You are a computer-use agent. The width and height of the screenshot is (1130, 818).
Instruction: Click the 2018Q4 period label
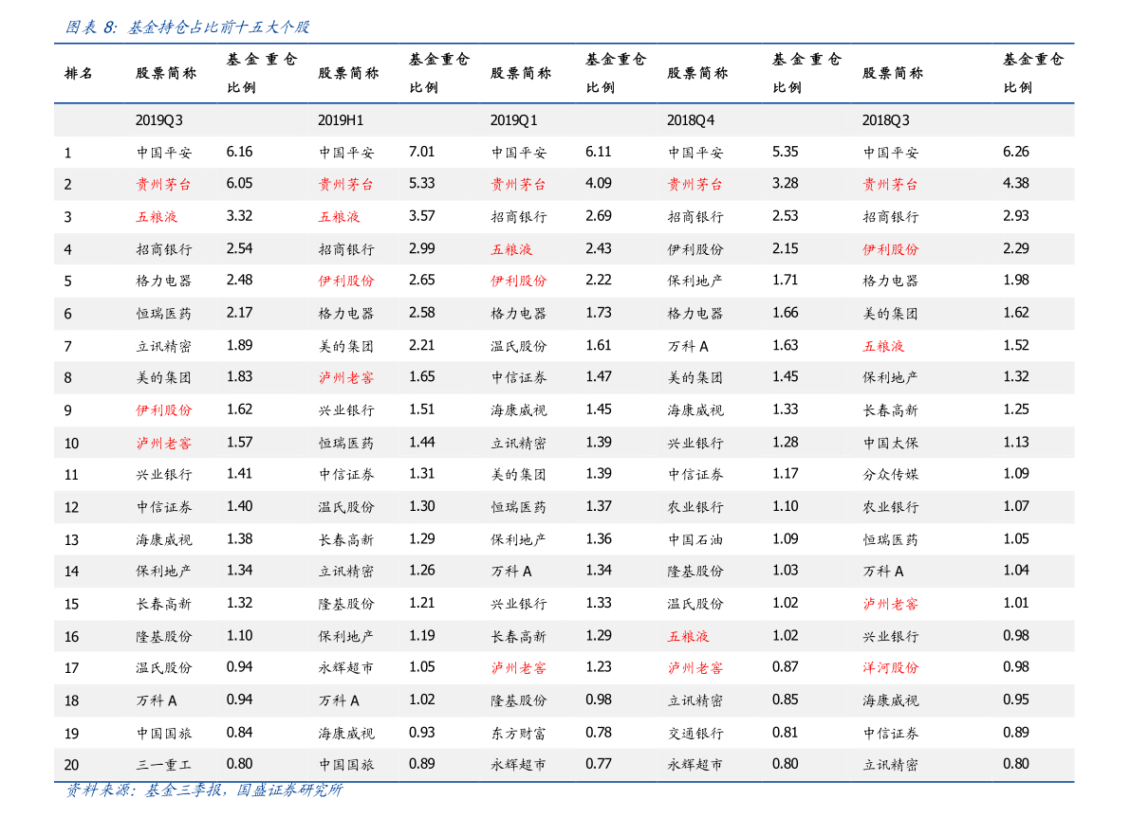(x=691, y=120)
